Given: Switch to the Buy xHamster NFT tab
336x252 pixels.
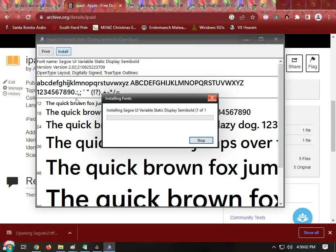Looking at the screenshot, I should pos(218,6).
